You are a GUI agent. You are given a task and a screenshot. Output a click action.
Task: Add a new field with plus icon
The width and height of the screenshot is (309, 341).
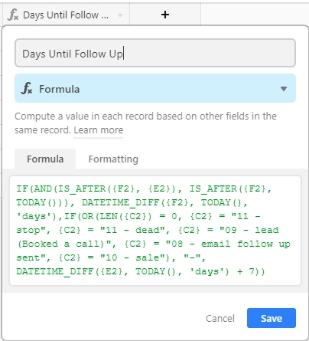pyautogui.click(x=165, y=15)
